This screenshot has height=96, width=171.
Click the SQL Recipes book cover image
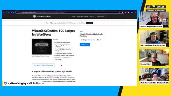[x=42, y=47]
